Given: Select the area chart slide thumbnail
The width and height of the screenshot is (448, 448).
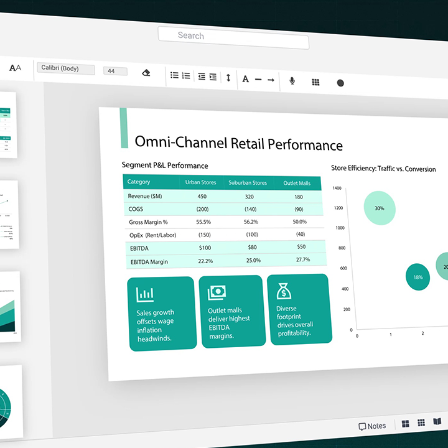Looking at the screenshot, I should point(10,307).
